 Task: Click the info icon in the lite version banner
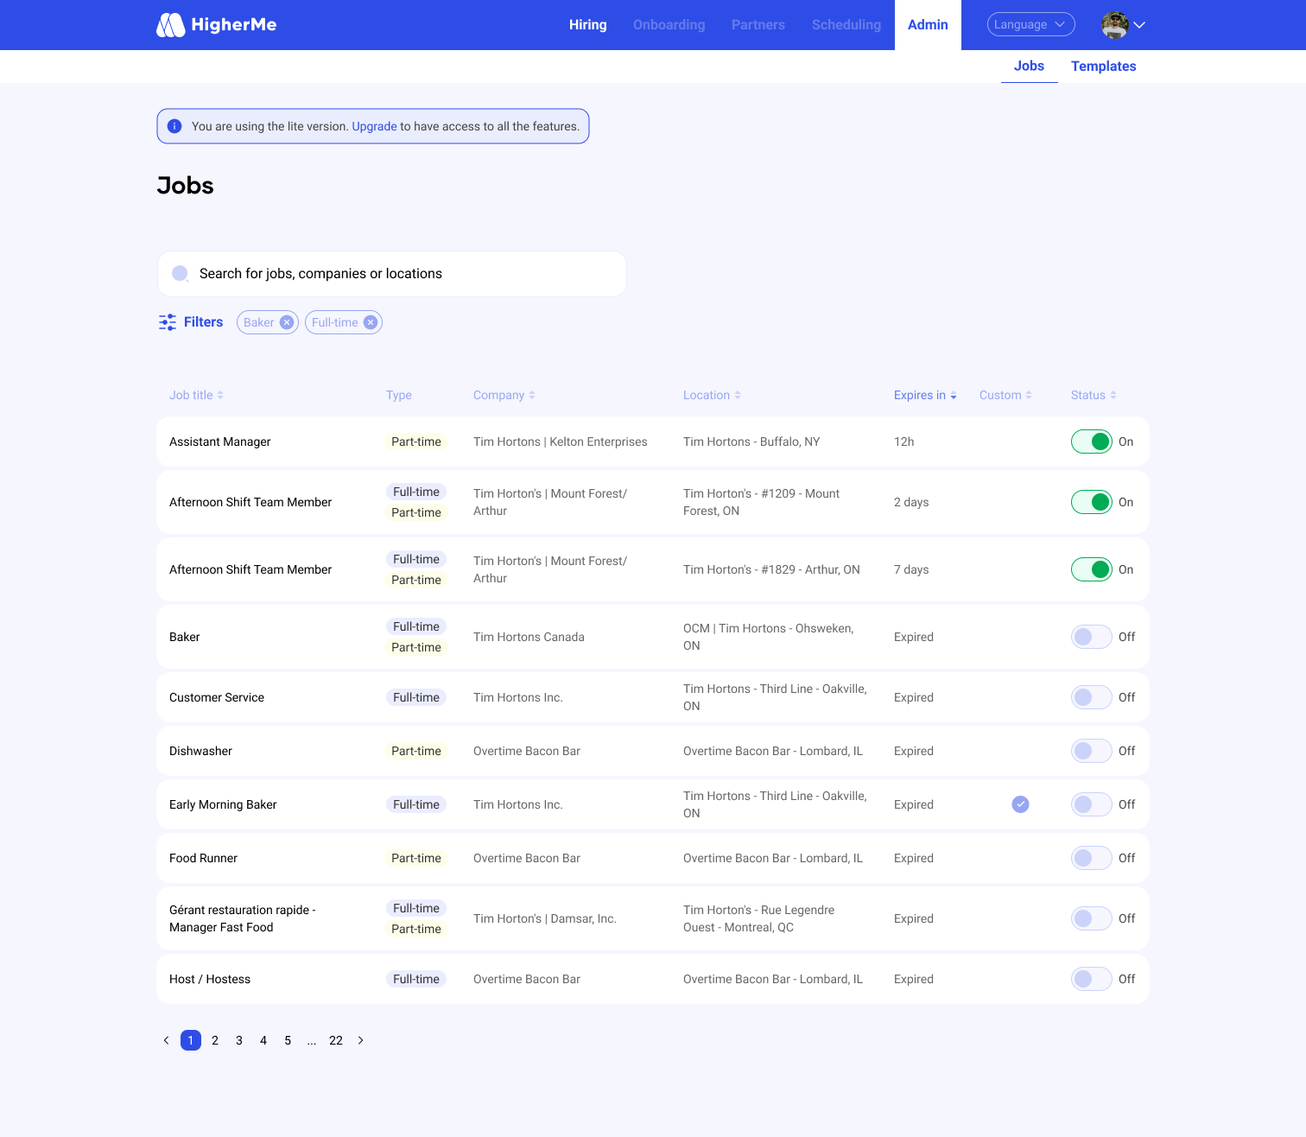tap(174, 126)
